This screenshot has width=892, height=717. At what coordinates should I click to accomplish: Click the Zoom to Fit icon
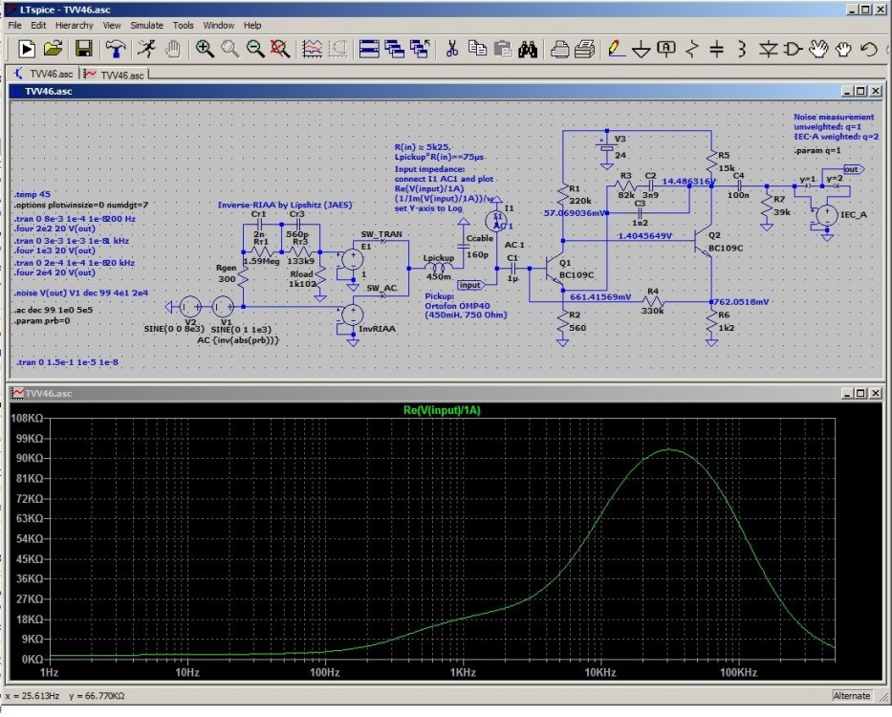click(278, 48)
